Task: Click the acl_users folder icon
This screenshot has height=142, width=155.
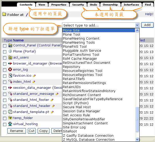Action: tap(10, 57)
